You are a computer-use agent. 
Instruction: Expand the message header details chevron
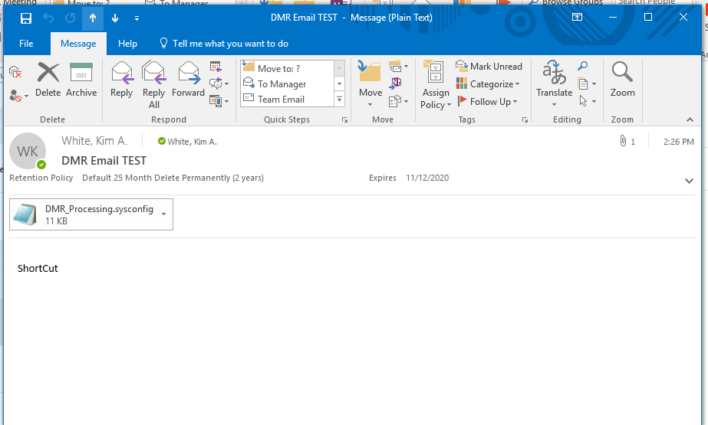point(689,181)
